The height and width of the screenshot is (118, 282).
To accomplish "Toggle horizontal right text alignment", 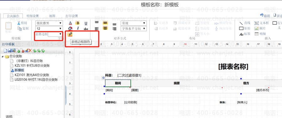I will click(114, 28).
